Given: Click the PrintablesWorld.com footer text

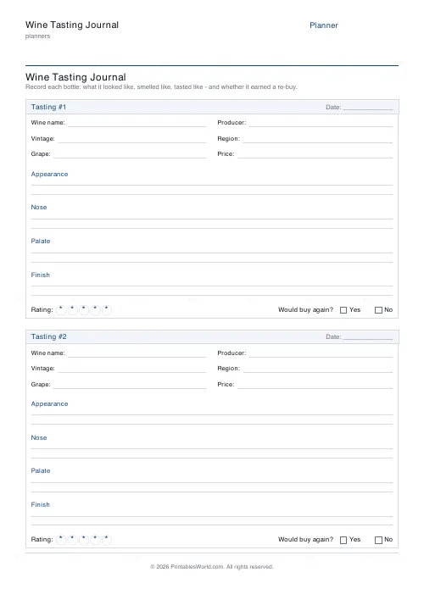Looking at the screenshot, I should [211, 566].
